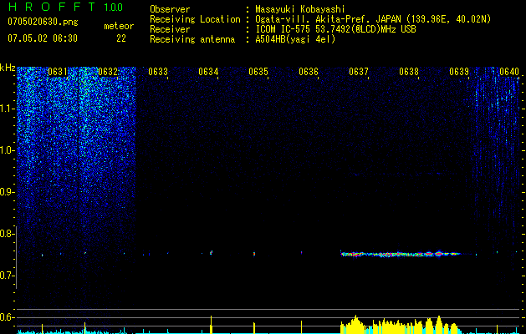The image size is (526, 334).
Task: Click the 0632 time marker
Action: click(108, 72)
